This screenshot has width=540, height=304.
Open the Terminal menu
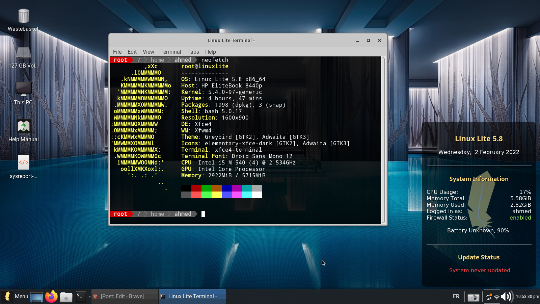[x=170, y=52]
